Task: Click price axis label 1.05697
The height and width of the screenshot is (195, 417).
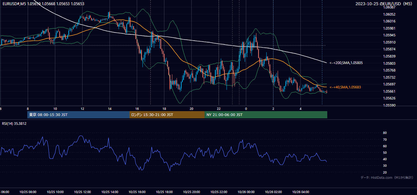Action: [390, 84]
